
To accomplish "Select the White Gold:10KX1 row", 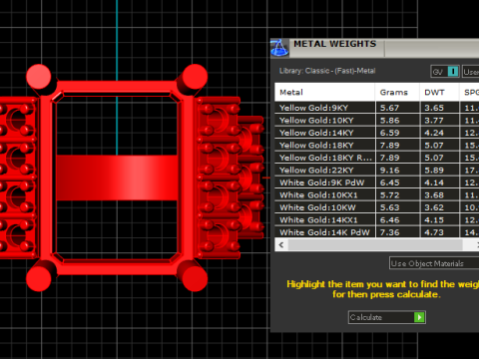I will pos(377,195).
